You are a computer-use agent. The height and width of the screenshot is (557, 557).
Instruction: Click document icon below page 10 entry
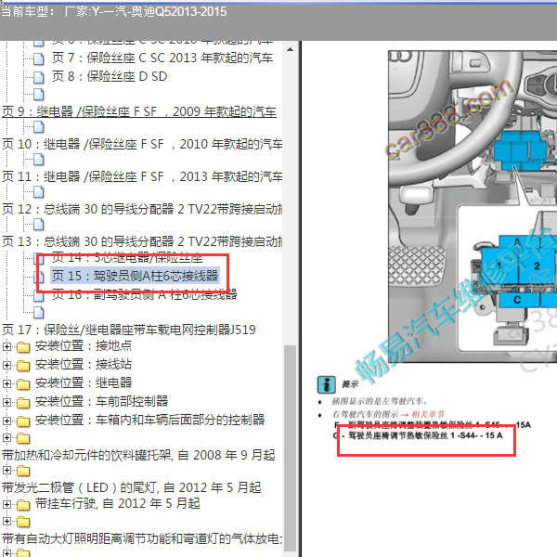click(39, 160)
